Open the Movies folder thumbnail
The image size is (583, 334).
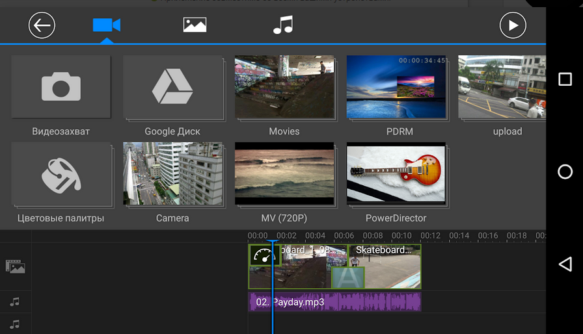point(284,87)
